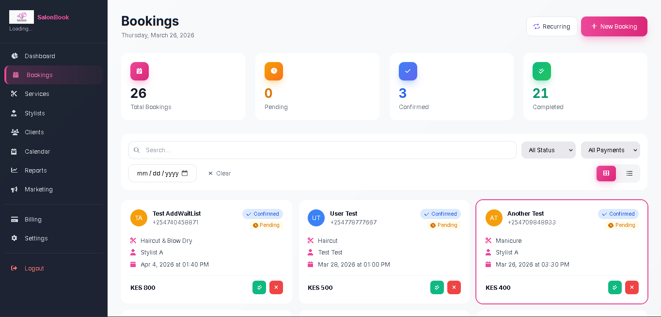661x317 pixels.
Task: Open Settings sidebar label
Action: tap(36, 238)
